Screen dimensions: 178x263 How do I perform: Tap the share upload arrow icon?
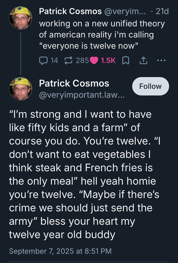point(143,60)
